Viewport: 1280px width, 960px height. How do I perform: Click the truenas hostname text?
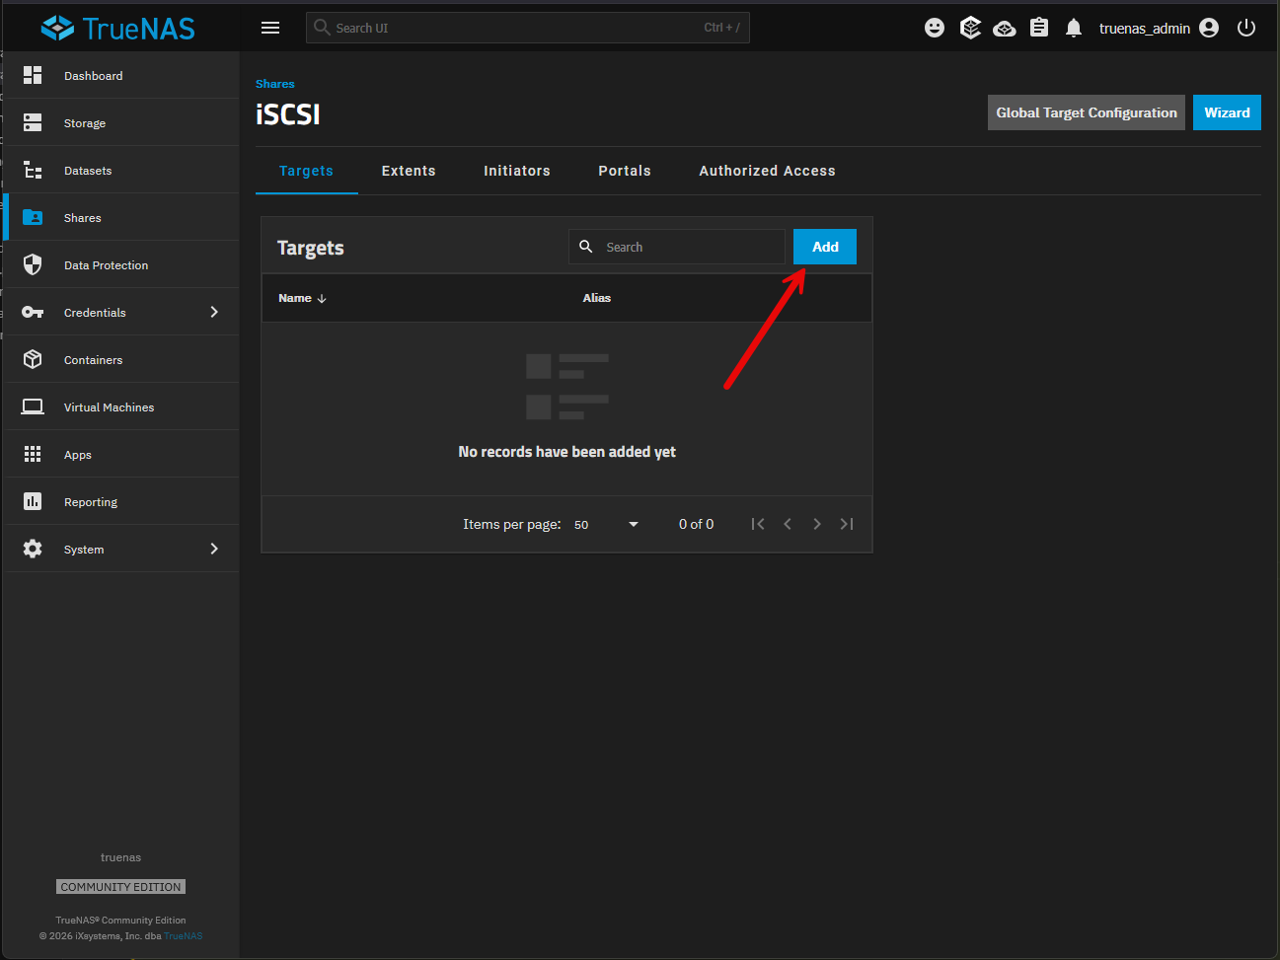click(x=120, y=857)
